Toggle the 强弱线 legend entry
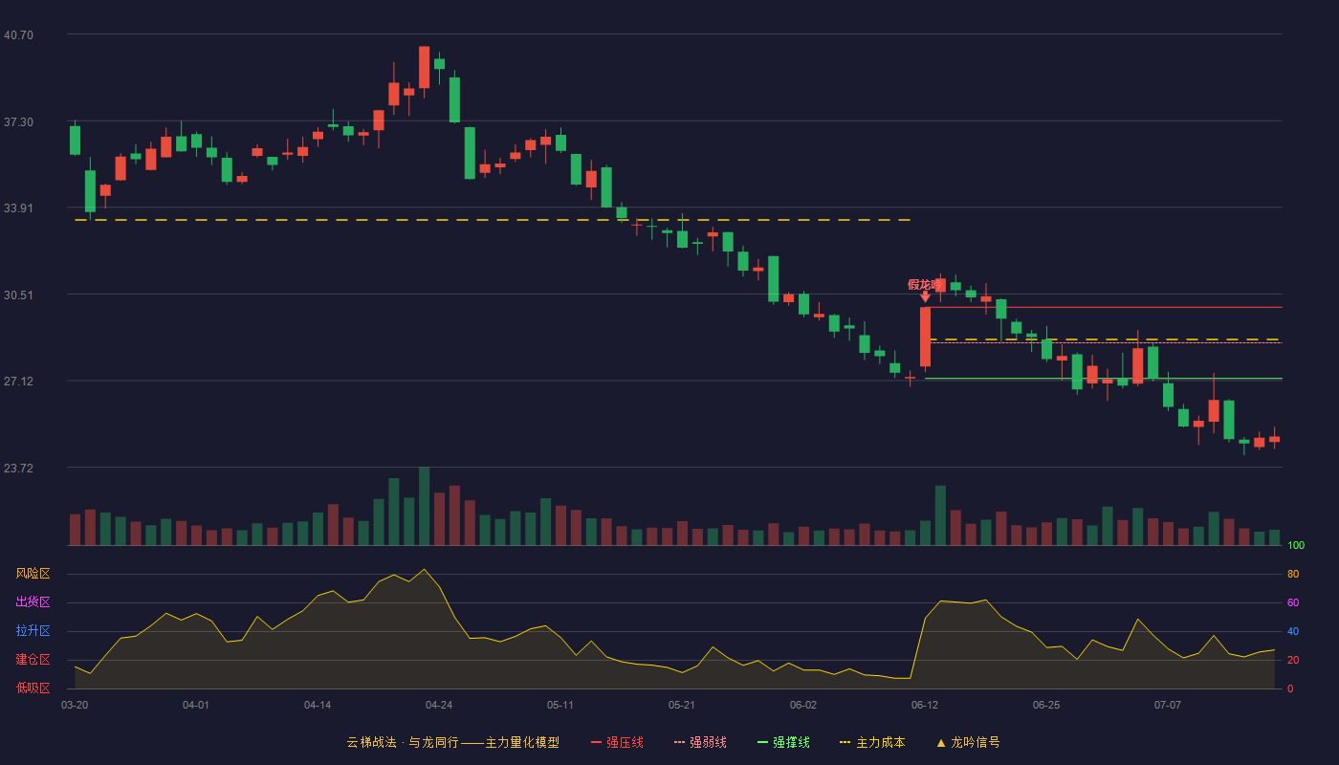 (700, 742)
